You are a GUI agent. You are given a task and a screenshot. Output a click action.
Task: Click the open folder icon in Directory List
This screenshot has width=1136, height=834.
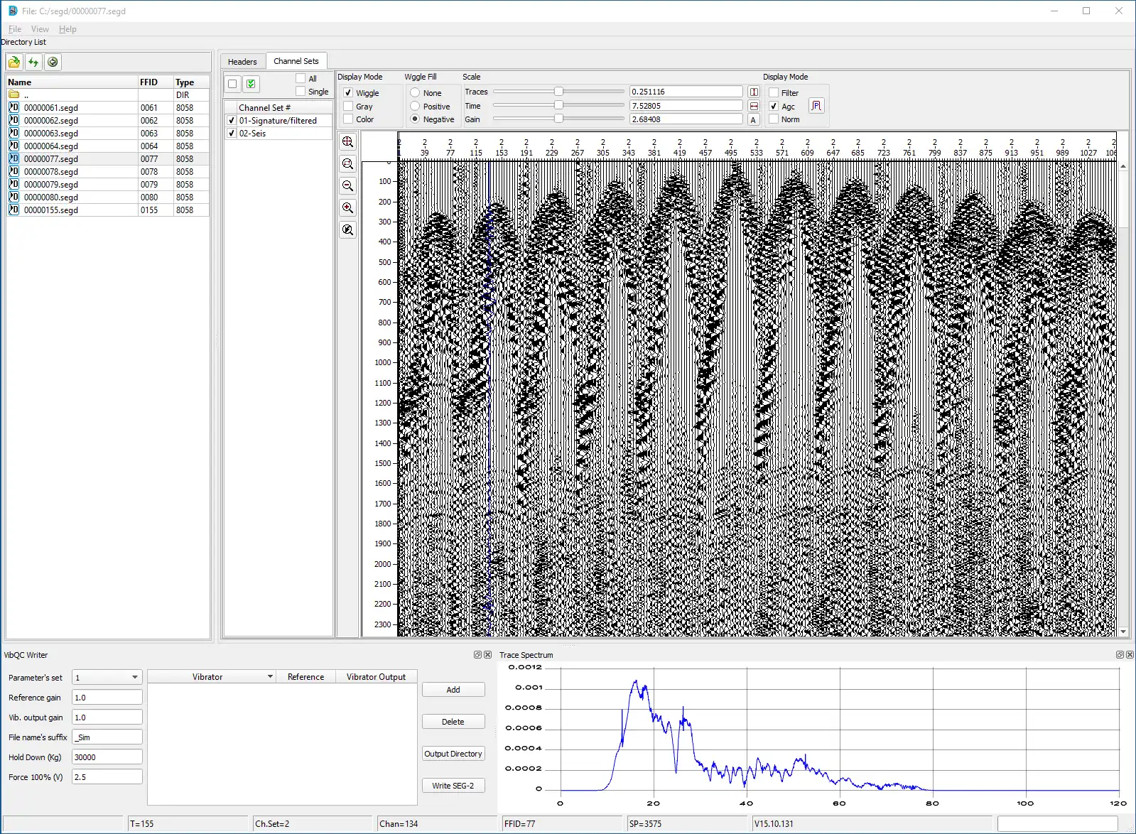pos(14,62)
